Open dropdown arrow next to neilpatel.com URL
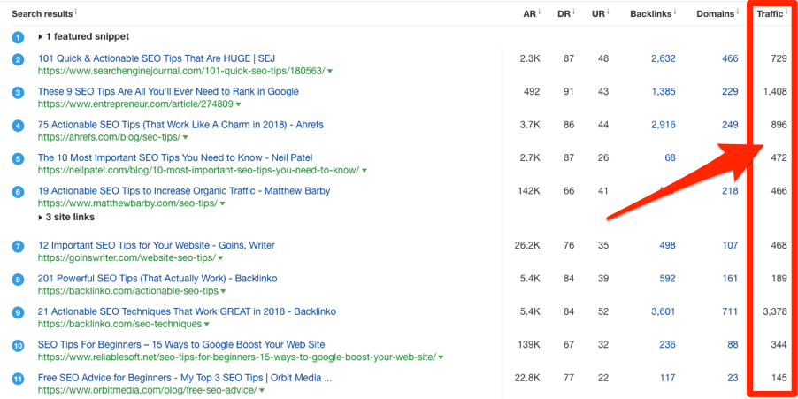This screenshot has height=399, width=798. [x=364, y=171]
